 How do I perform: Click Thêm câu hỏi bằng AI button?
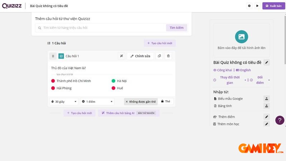click(128, 113)
